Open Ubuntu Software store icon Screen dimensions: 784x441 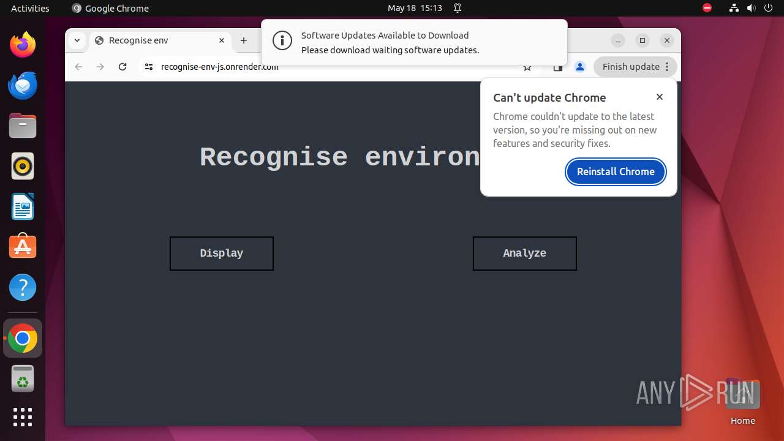click(23, 247)
